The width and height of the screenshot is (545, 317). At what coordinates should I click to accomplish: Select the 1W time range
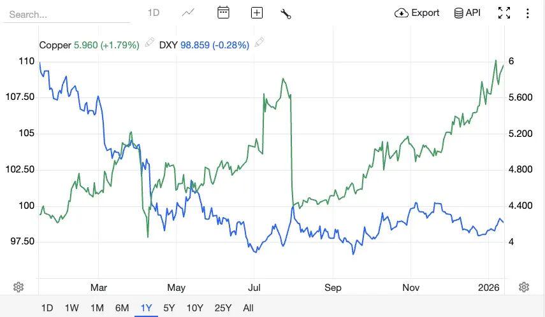71,308
